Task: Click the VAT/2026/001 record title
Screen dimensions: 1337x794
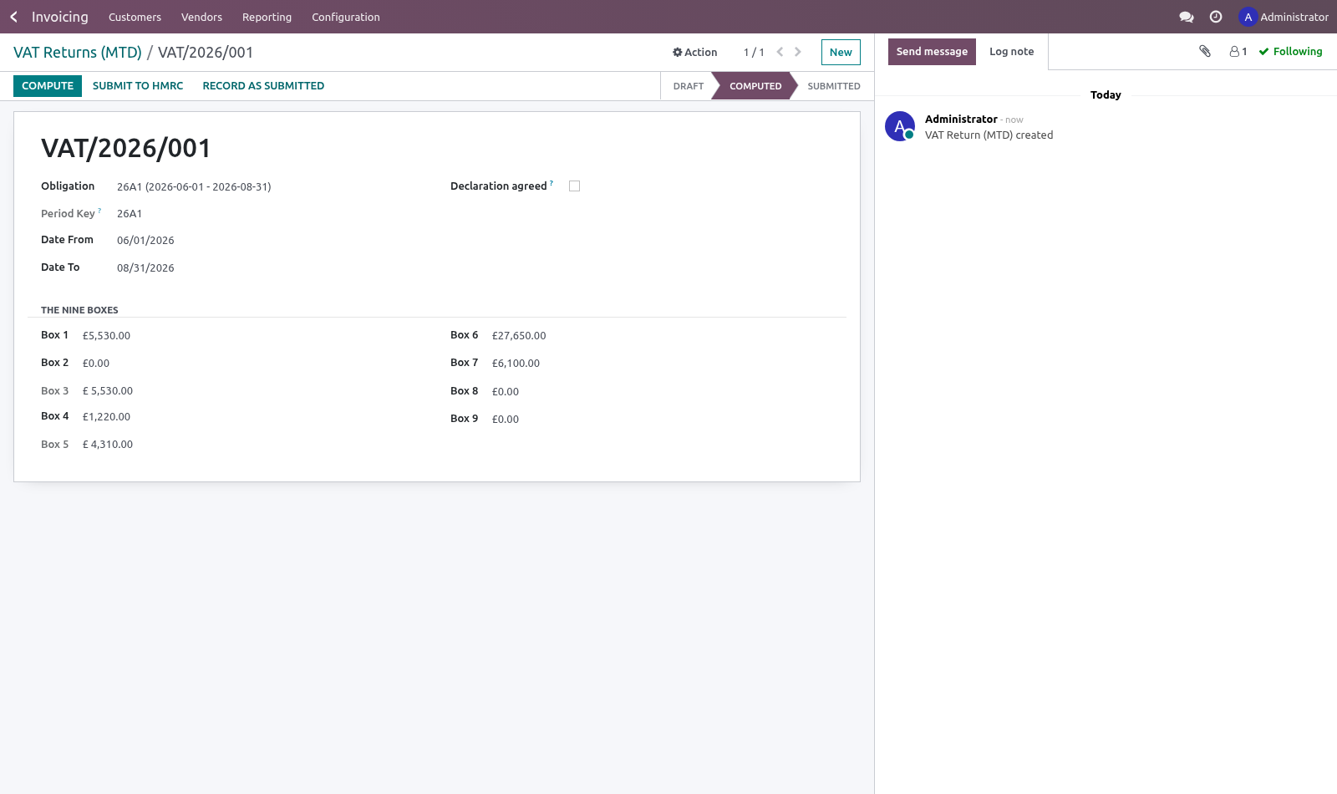Action: 126,148
